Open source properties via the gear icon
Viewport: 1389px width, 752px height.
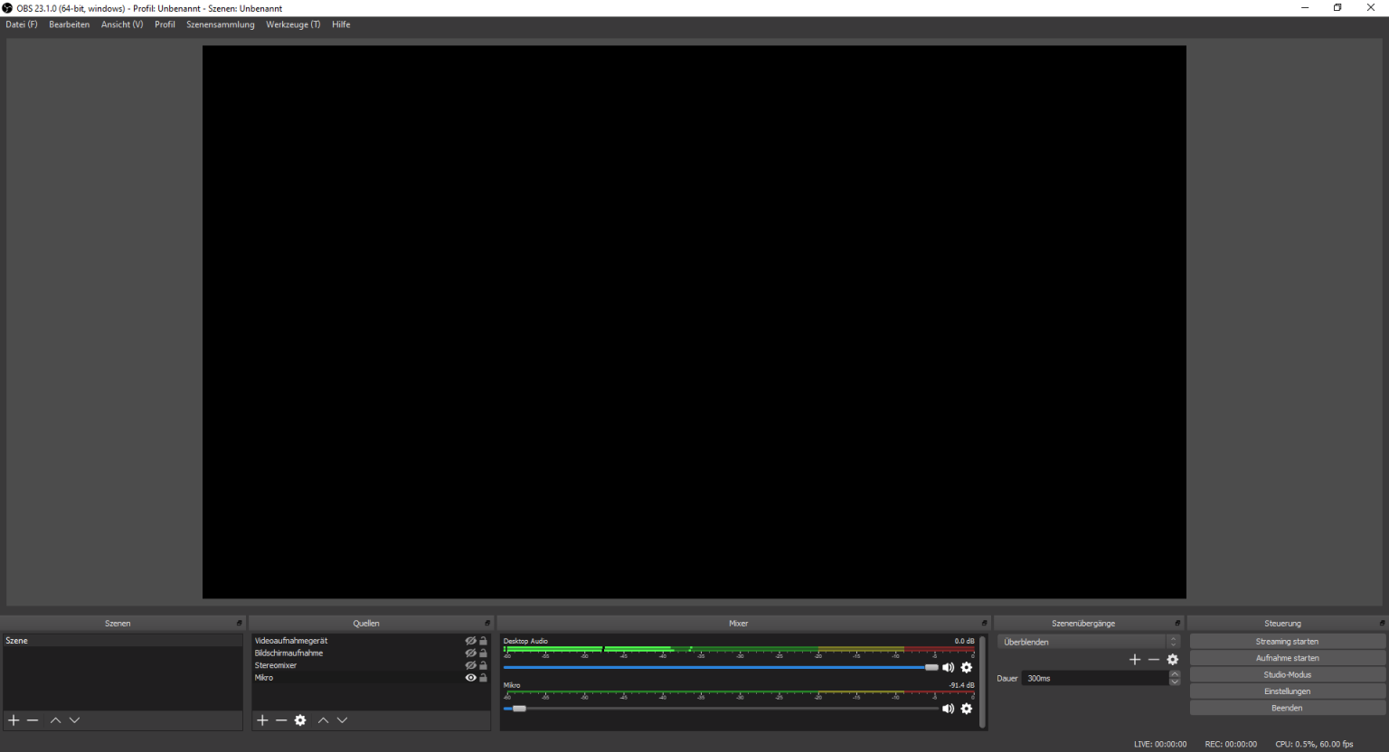pos(300,720)
